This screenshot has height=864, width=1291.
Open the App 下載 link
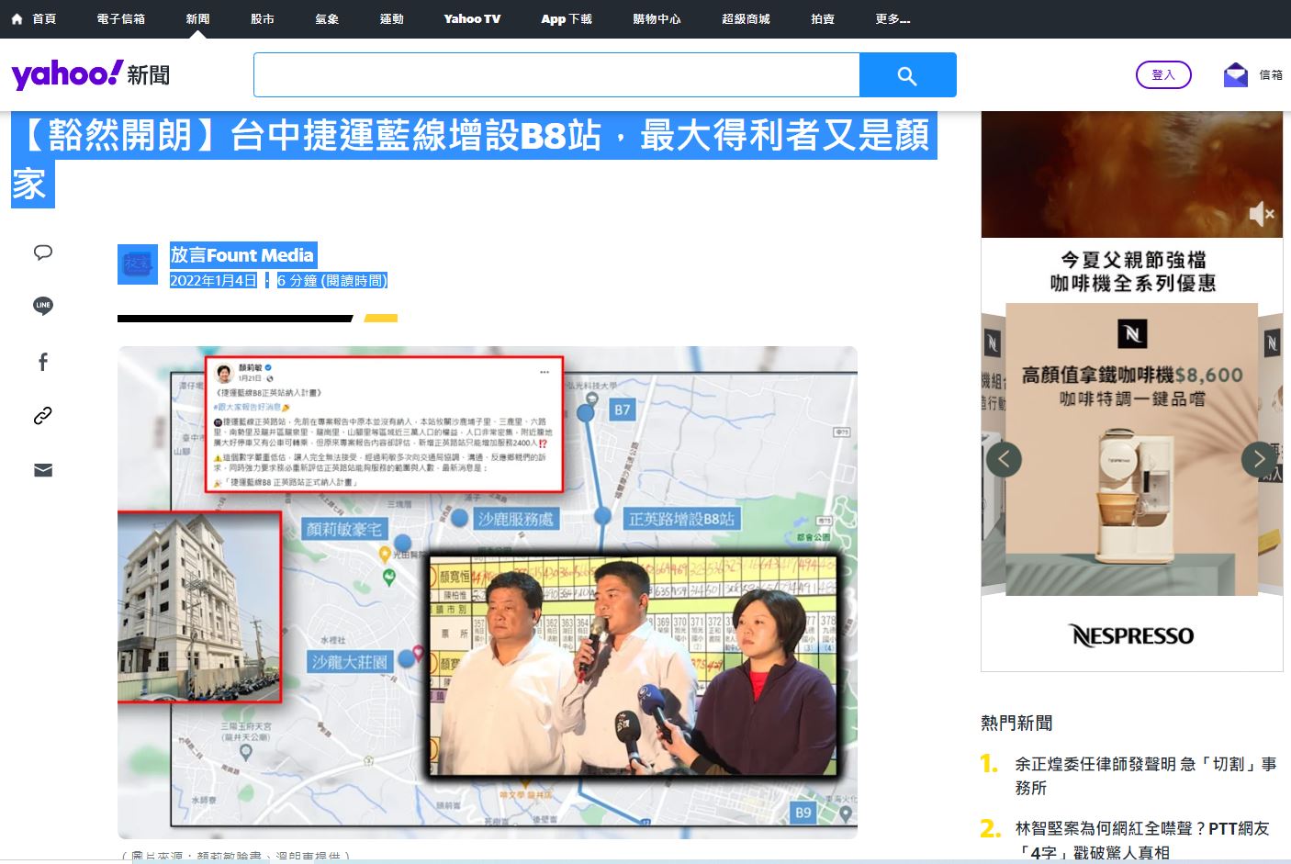pos(567,18)
